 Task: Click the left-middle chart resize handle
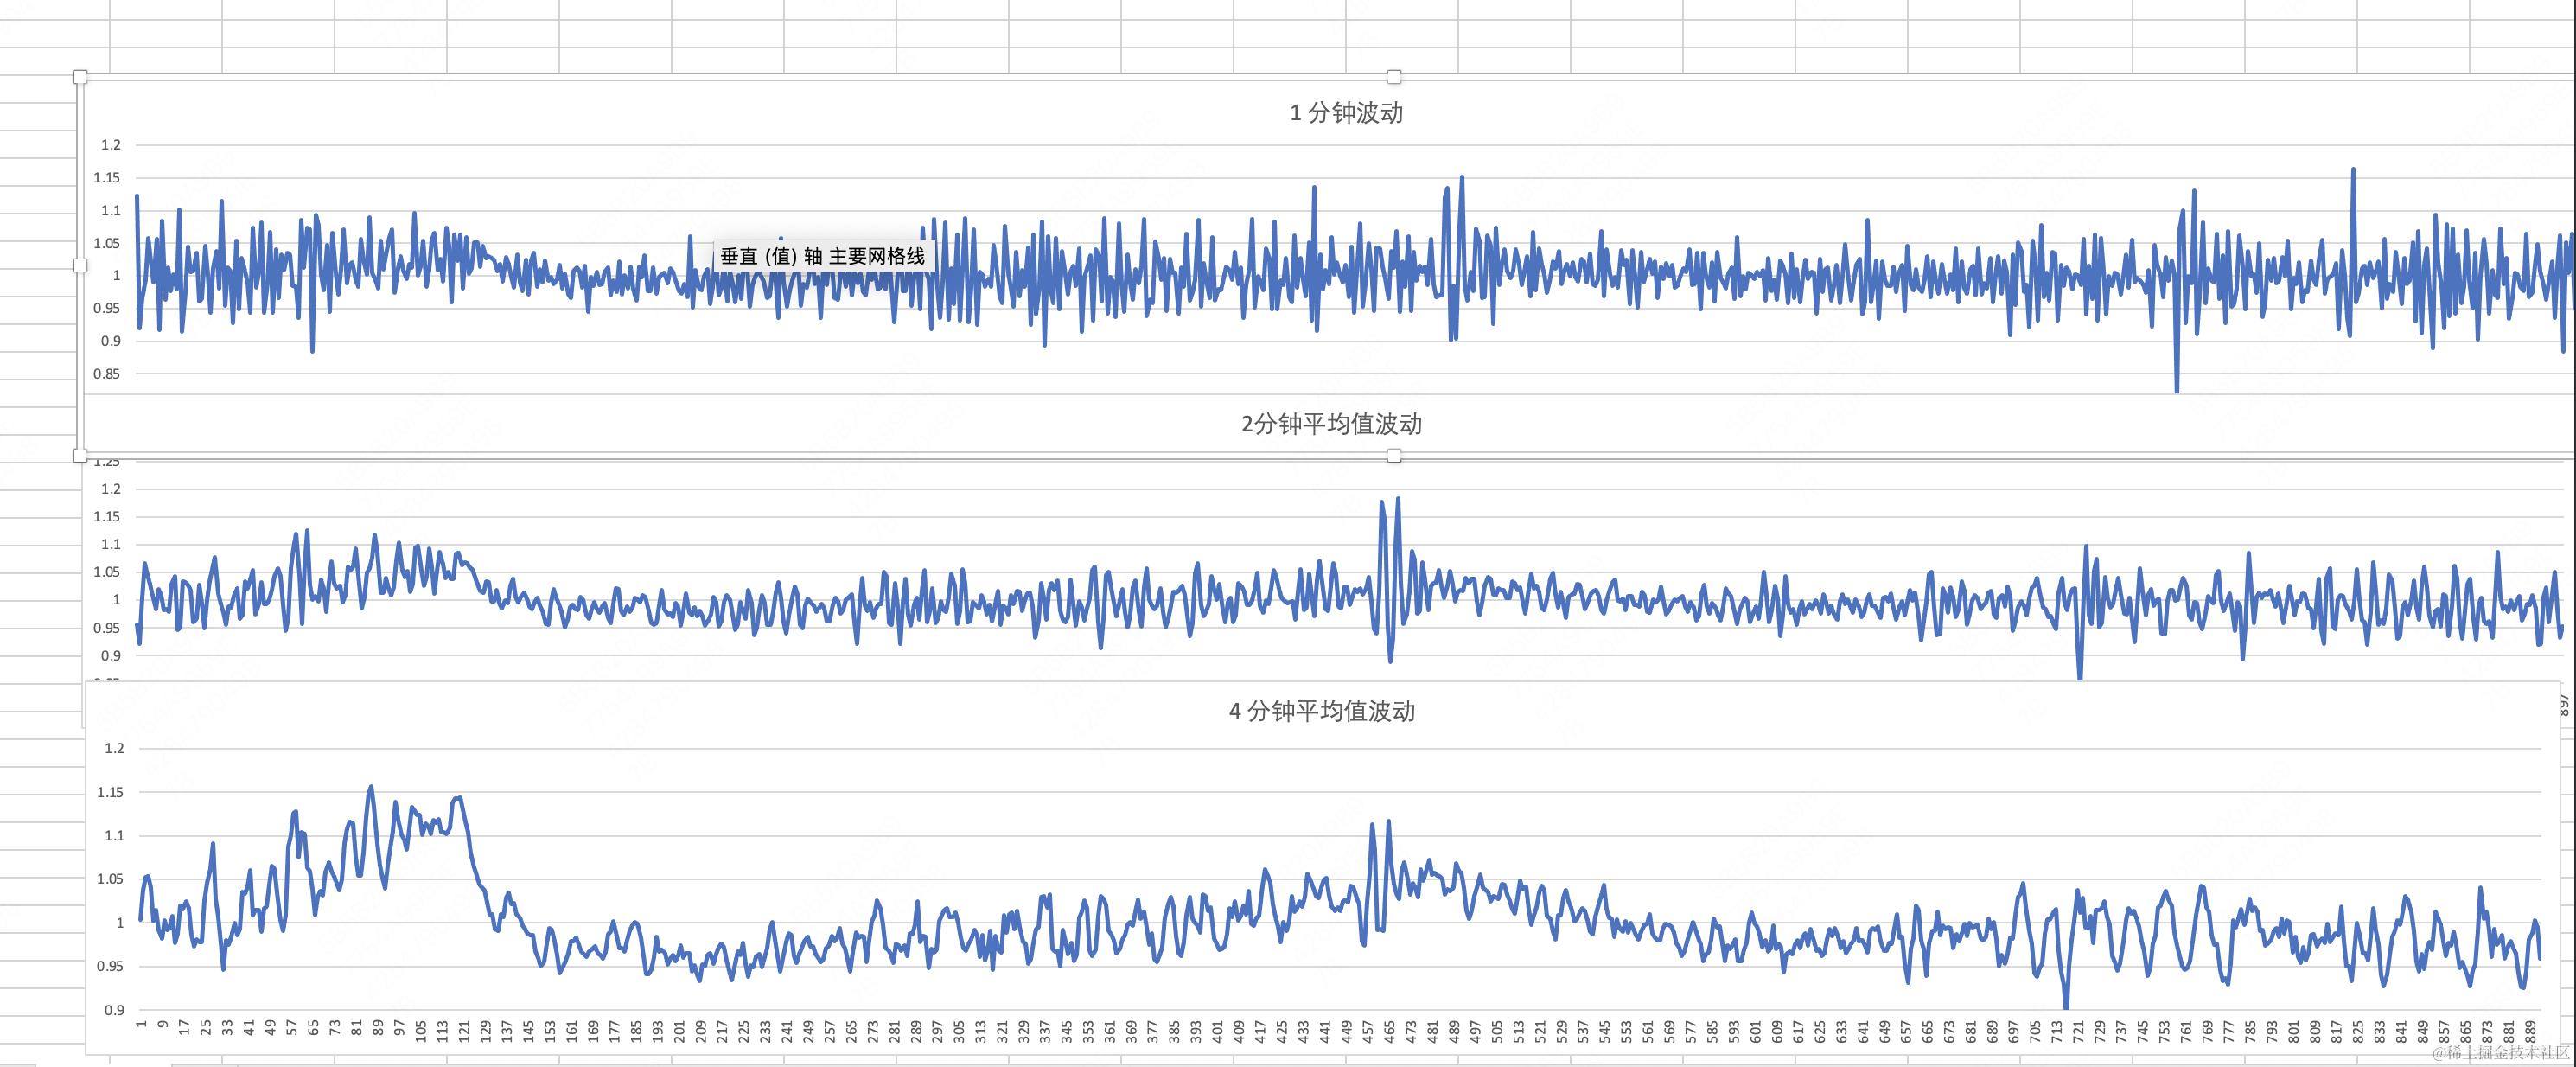80,265
